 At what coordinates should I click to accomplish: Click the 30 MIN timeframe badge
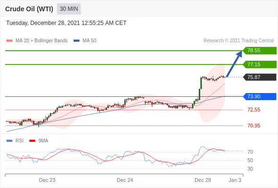(x=69, y=9)
